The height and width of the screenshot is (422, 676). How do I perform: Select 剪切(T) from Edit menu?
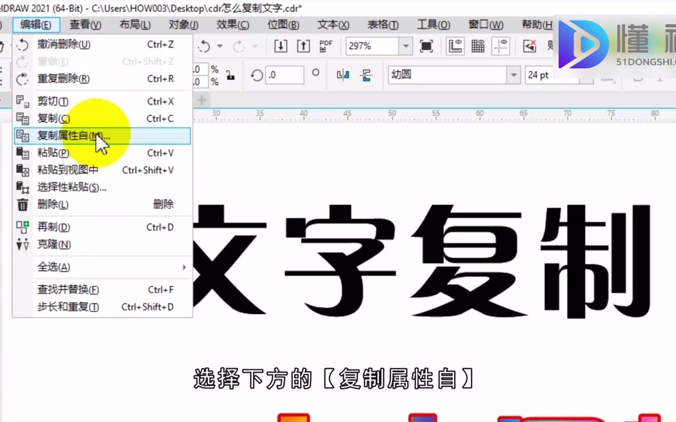tap(102, 102)
